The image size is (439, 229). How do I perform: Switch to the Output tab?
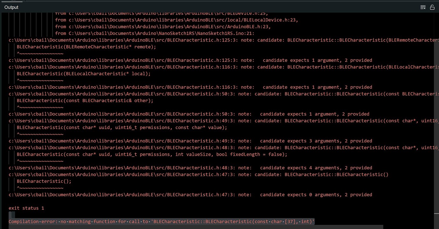11,7
